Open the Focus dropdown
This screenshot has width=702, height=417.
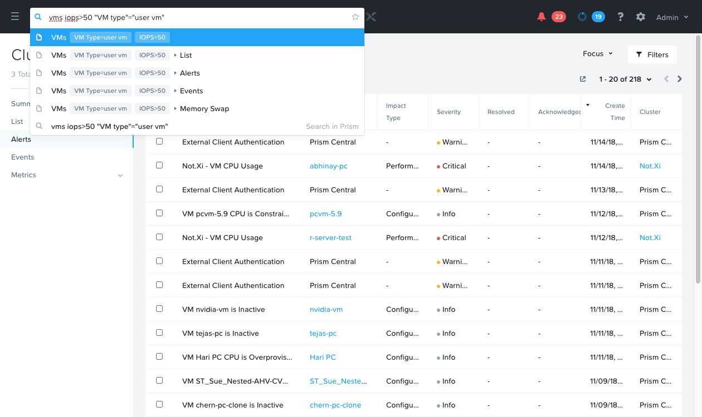[x=598, y=54]
